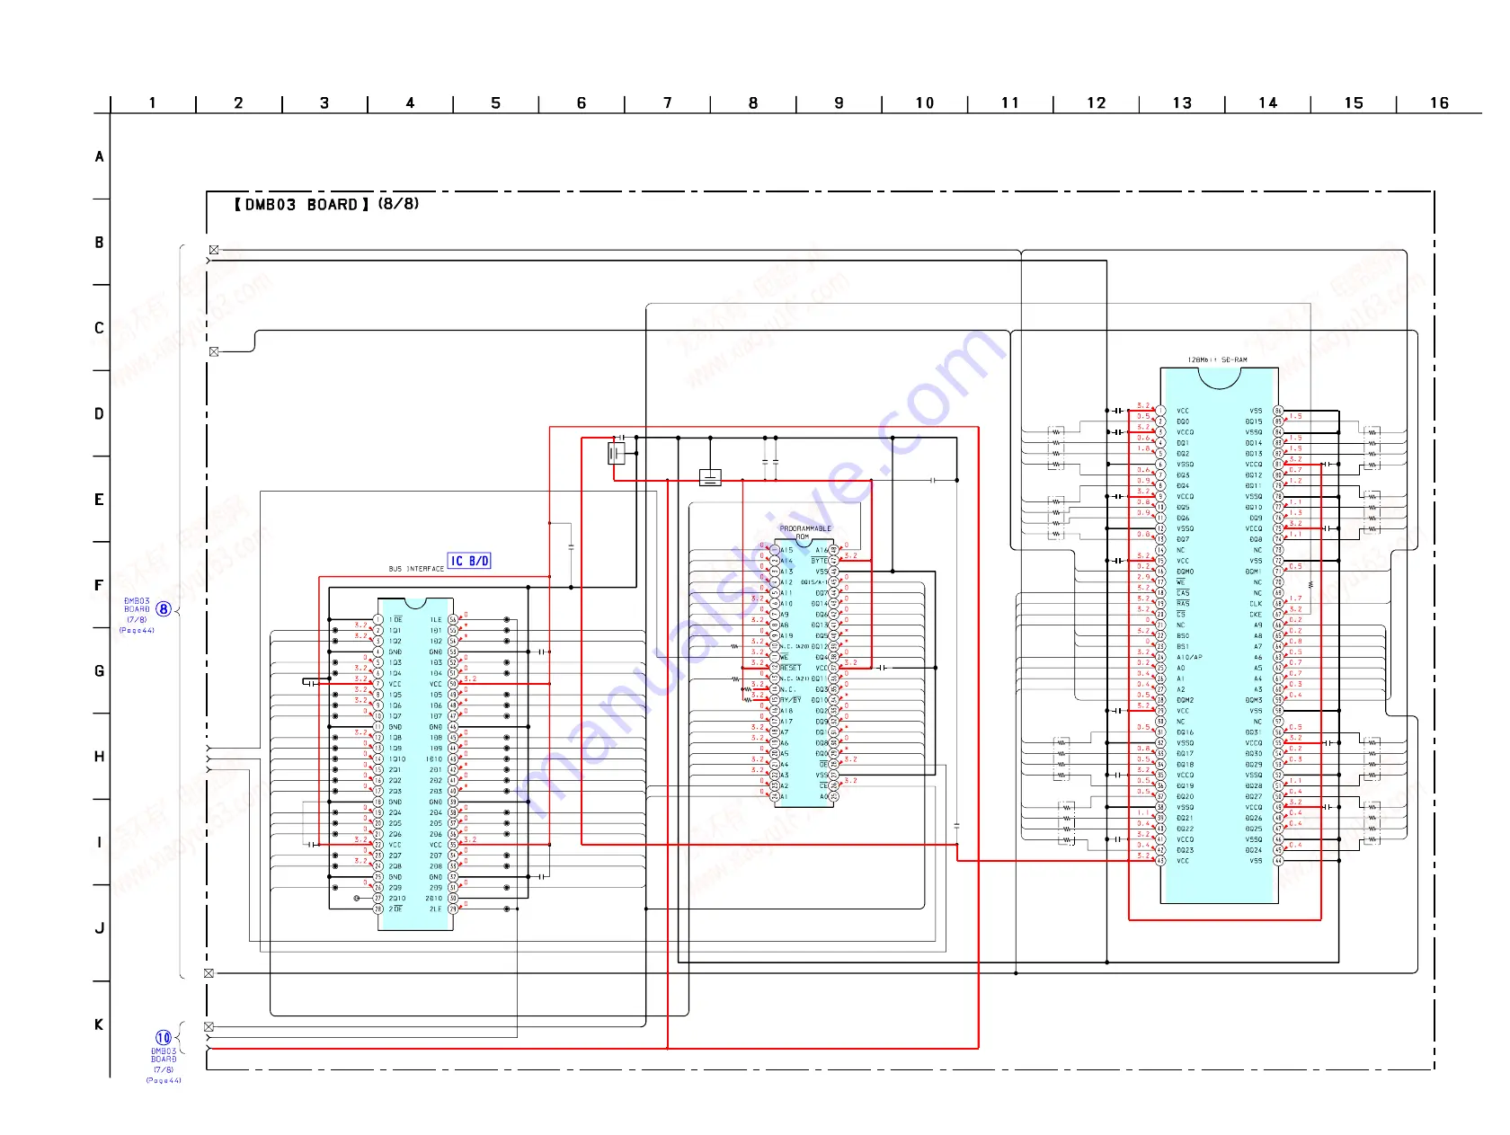
Task: Click the RY/BY pin on Programmable ROM
Action: [x=790, y=700]
